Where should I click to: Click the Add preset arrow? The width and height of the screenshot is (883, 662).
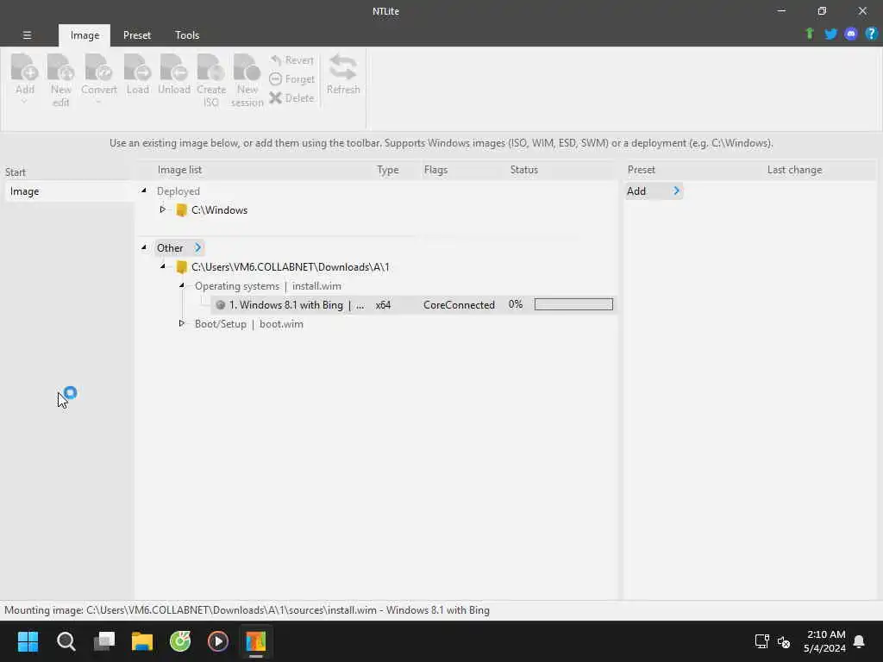point(676,190)
